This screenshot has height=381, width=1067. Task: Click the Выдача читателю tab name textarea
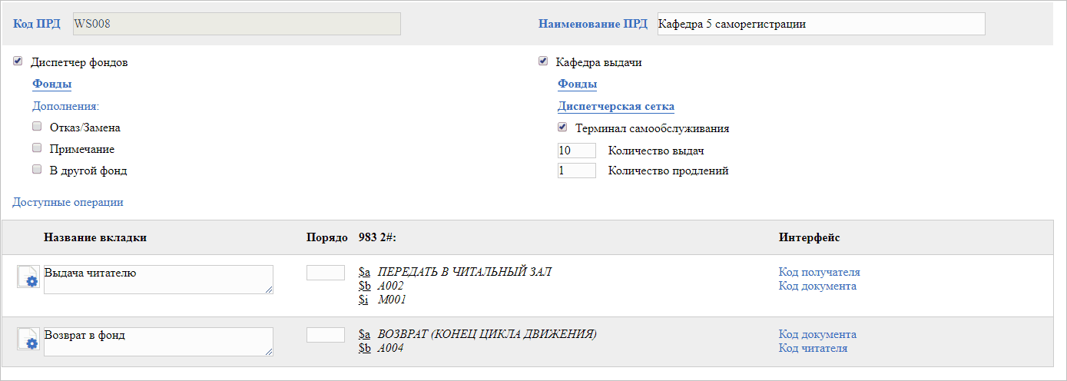157,279
